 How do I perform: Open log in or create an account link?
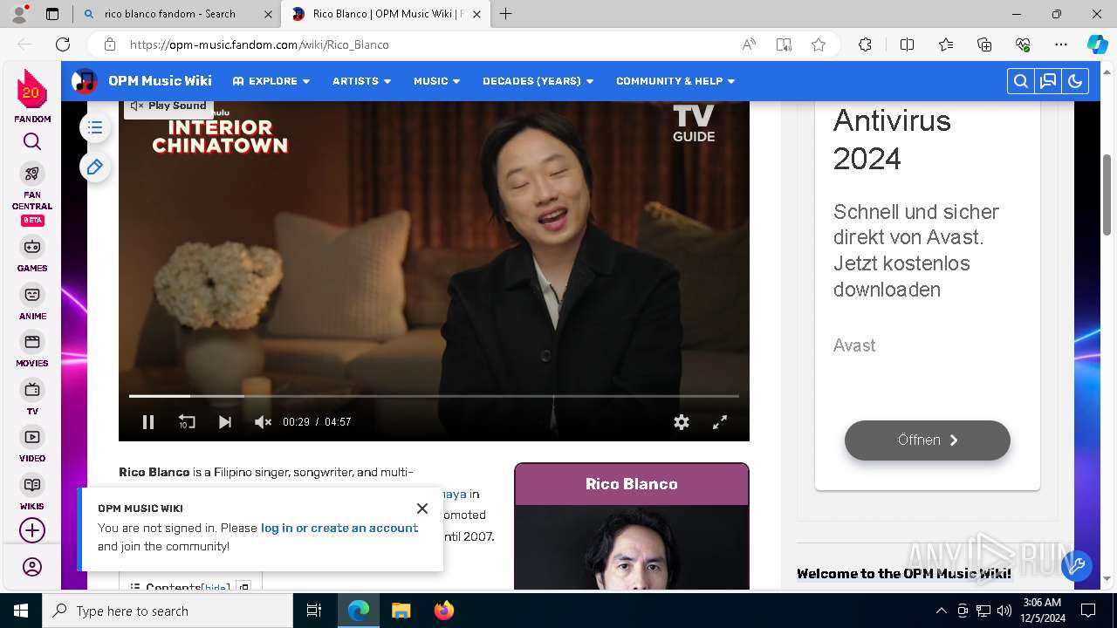point(339,528)
